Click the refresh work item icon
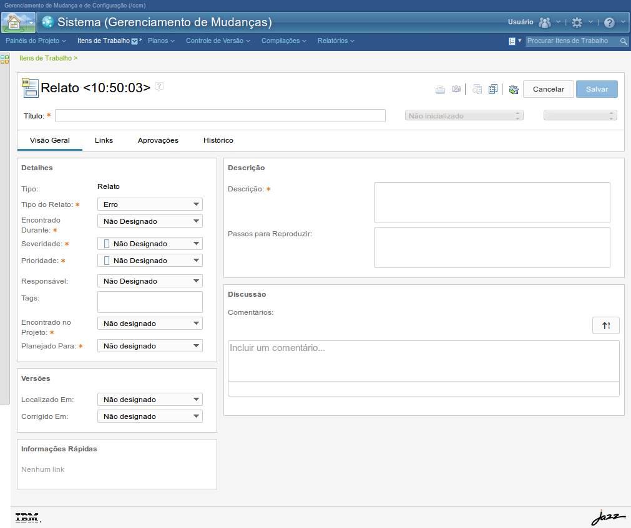 (x=514, y=89)
